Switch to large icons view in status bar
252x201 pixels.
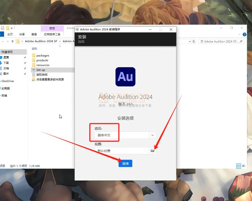[x=244, y=166]
